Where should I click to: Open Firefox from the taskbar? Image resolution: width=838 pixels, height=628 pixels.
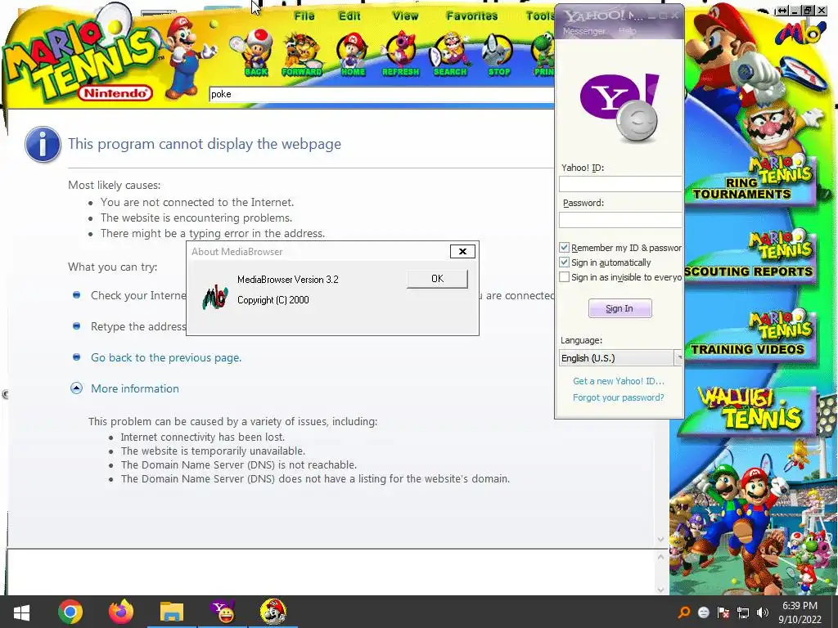tap(121, 612)
